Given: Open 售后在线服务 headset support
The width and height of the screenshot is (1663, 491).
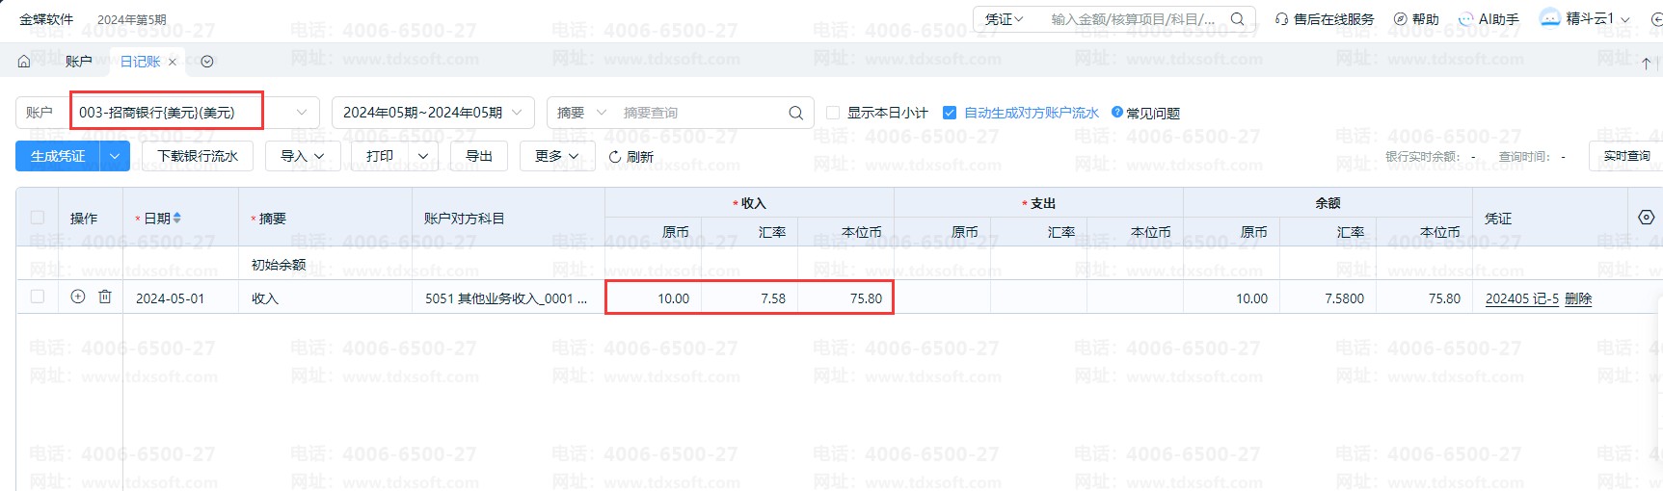Looking at the screenshot, I should [1325, 19].
